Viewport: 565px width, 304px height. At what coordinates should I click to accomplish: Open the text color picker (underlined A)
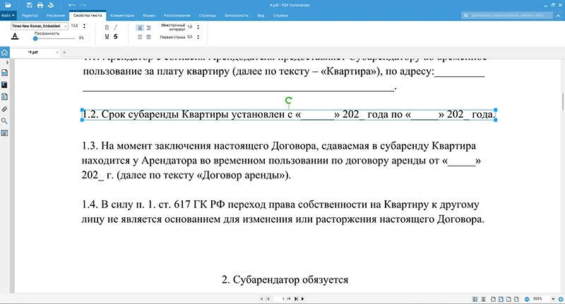[15, 36]
